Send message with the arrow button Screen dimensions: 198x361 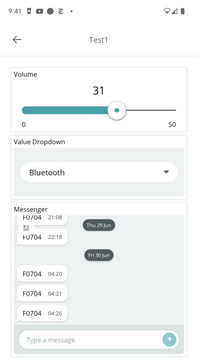pyautogui.click(x=169, y=339)
